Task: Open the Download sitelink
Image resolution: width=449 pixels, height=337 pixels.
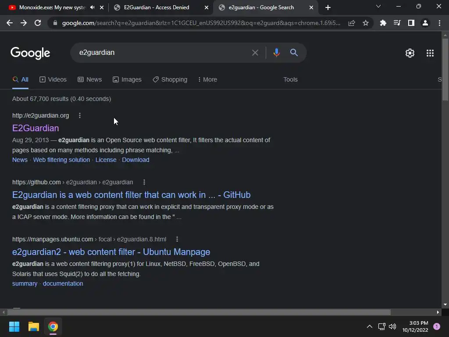Action: (135, 160)
